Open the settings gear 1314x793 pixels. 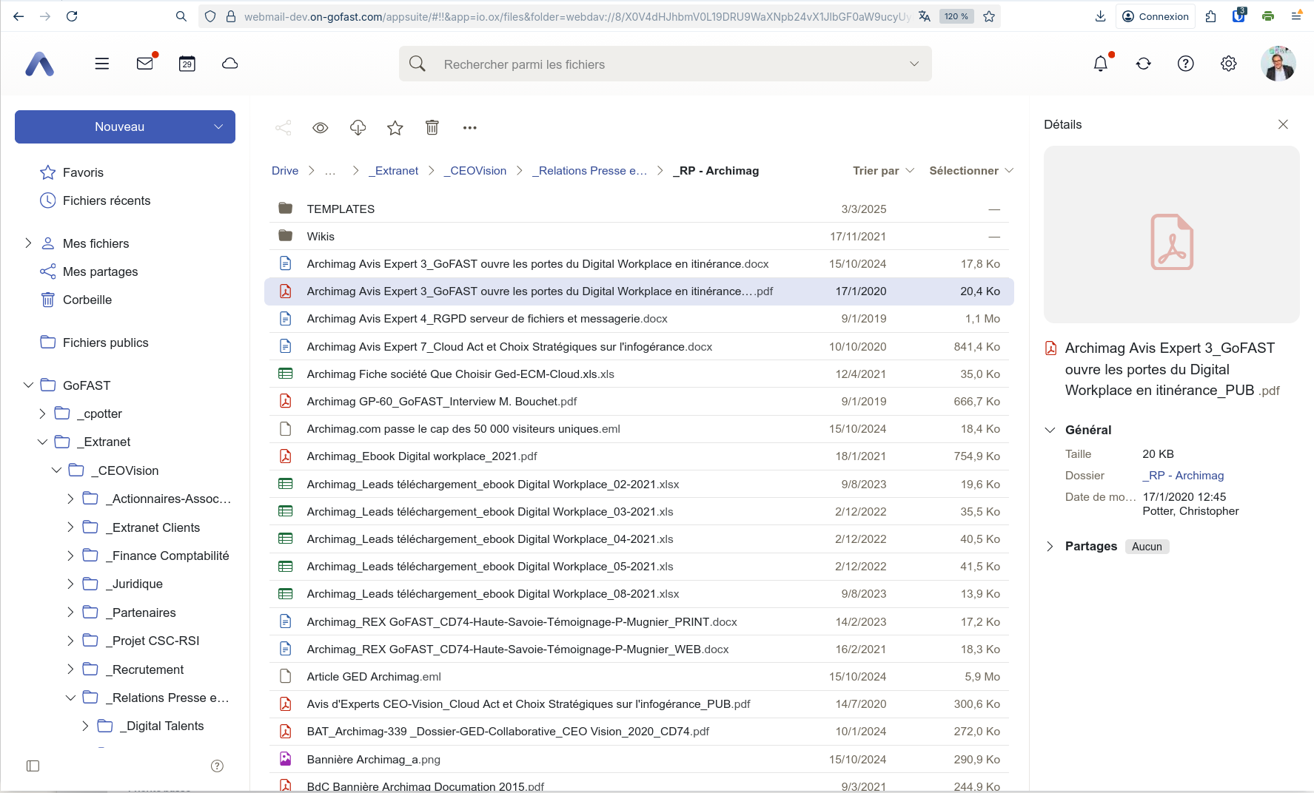[1228, 64]
